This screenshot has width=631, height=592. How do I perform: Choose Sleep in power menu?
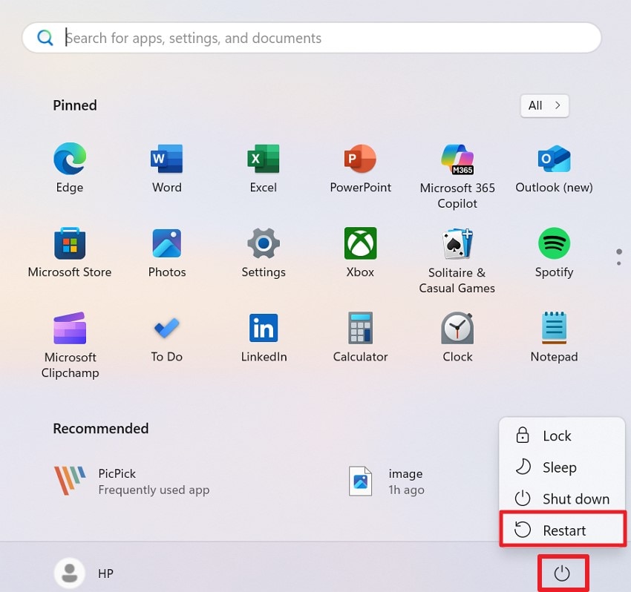[x=562, y=467]
